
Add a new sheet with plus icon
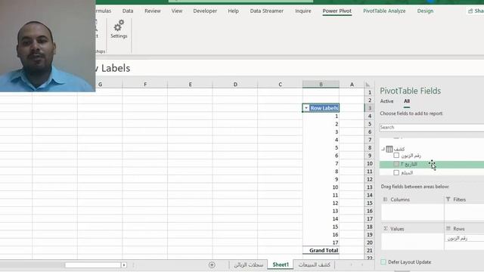(212, 265)
